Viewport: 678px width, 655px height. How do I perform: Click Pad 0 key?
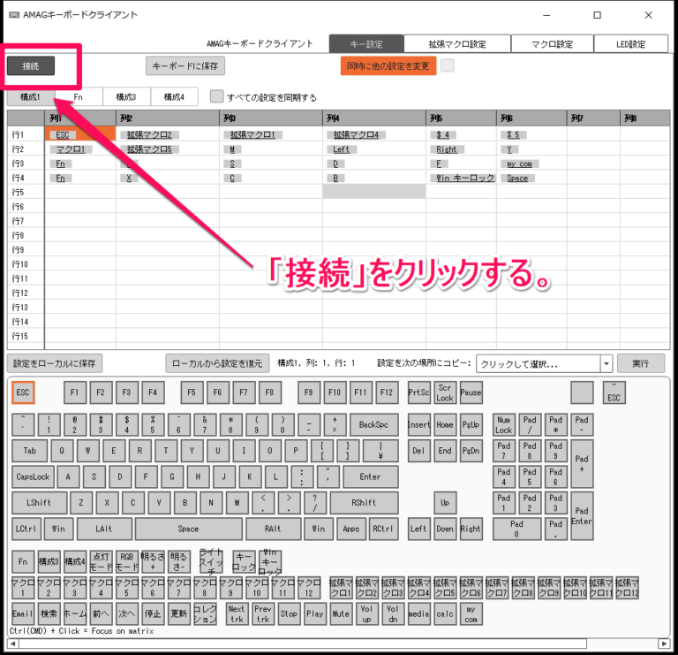coord(516,529)
